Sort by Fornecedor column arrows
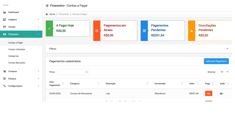The height and width of the screenshot is (113, 235). (x=182, y=84)
